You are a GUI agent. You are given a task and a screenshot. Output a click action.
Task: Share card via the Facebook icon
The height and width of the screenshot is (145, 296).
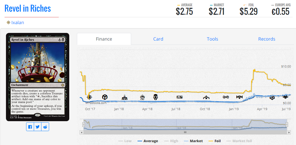(x=30, y=127)
